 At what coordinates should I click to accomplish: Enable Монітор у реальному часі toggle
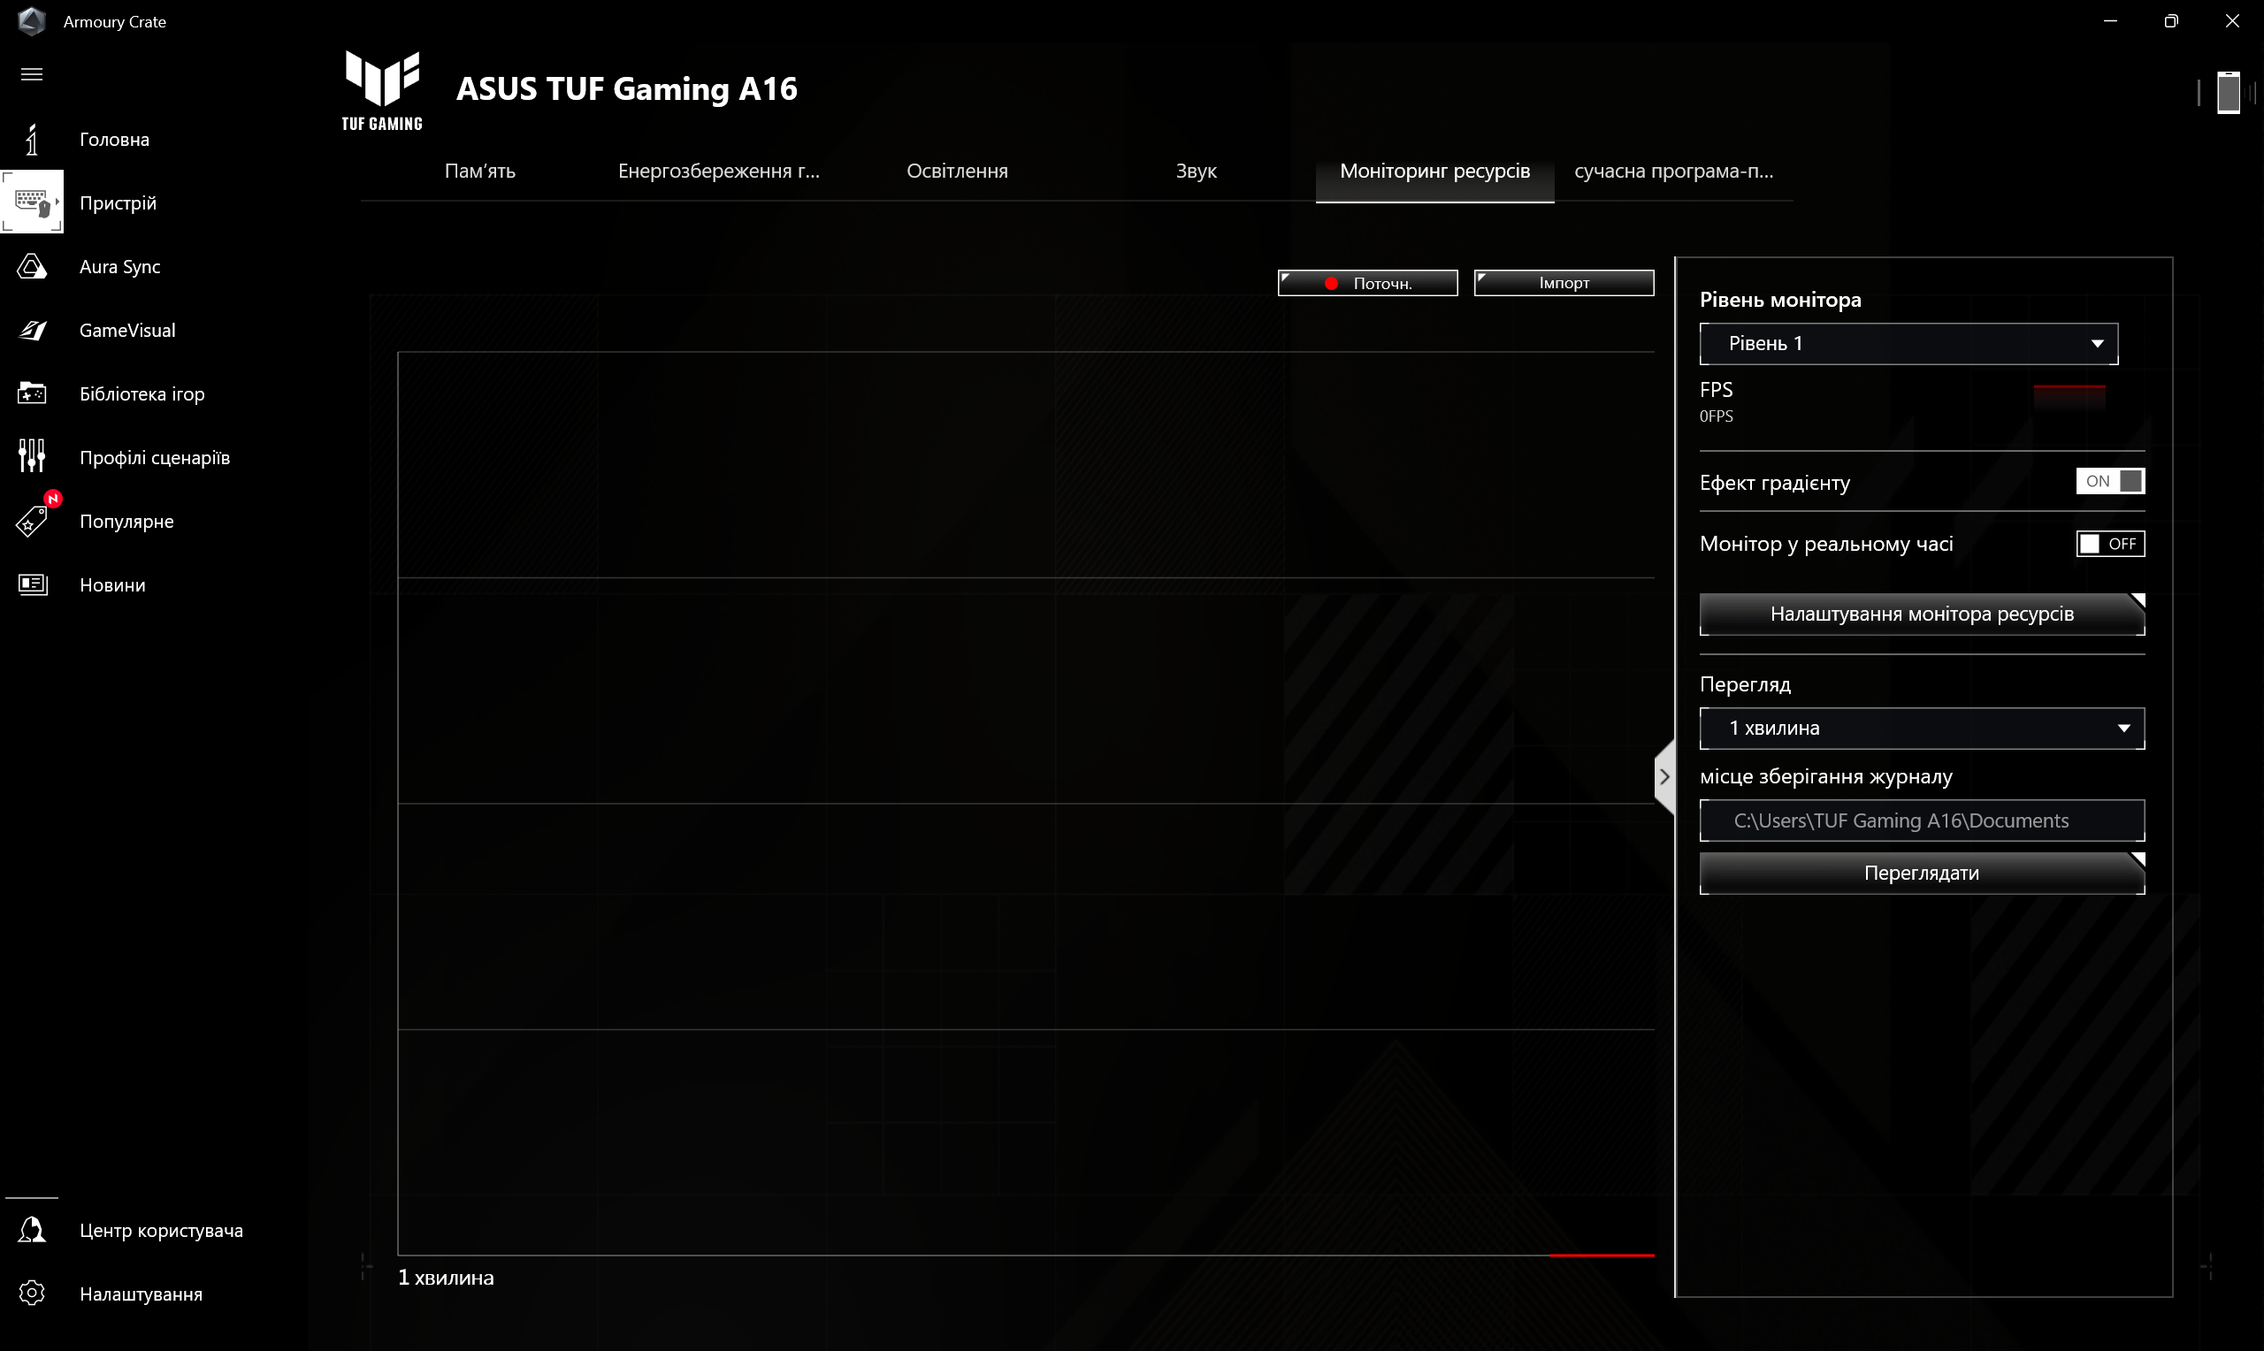tap(2109, 542)
